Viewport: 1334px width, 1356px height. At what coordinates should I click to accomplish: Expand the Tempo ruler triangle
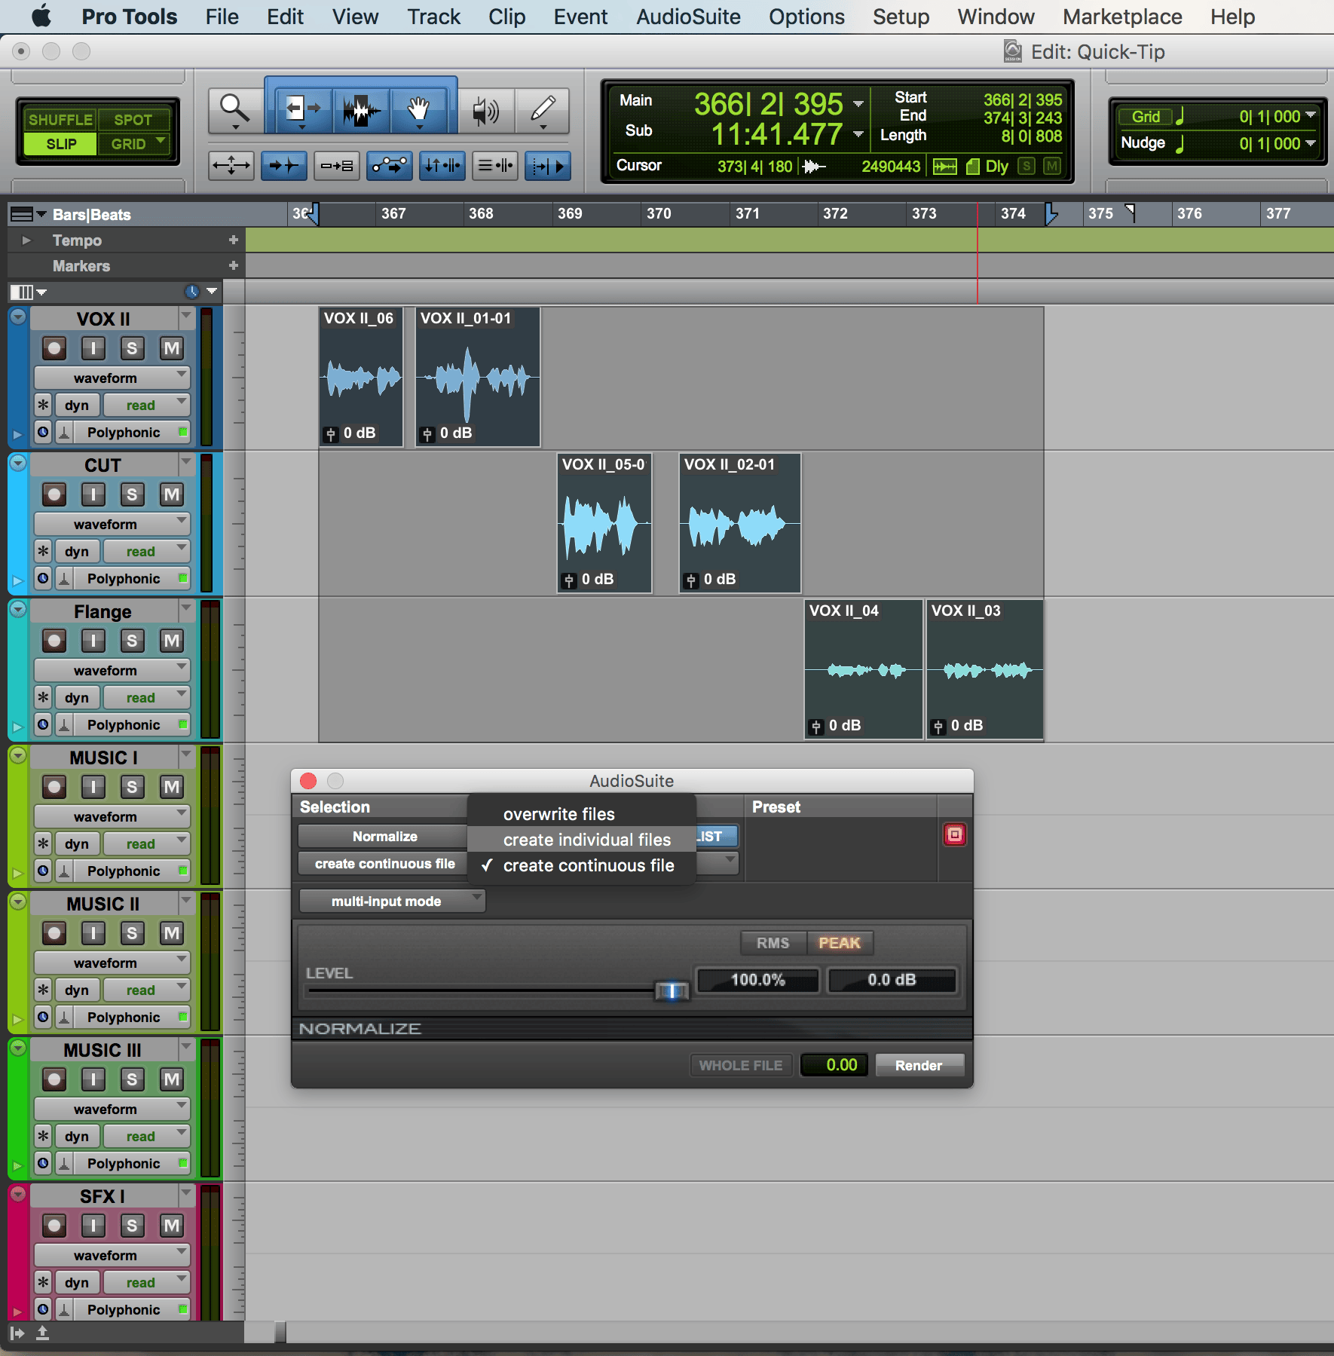click(26, 240)
